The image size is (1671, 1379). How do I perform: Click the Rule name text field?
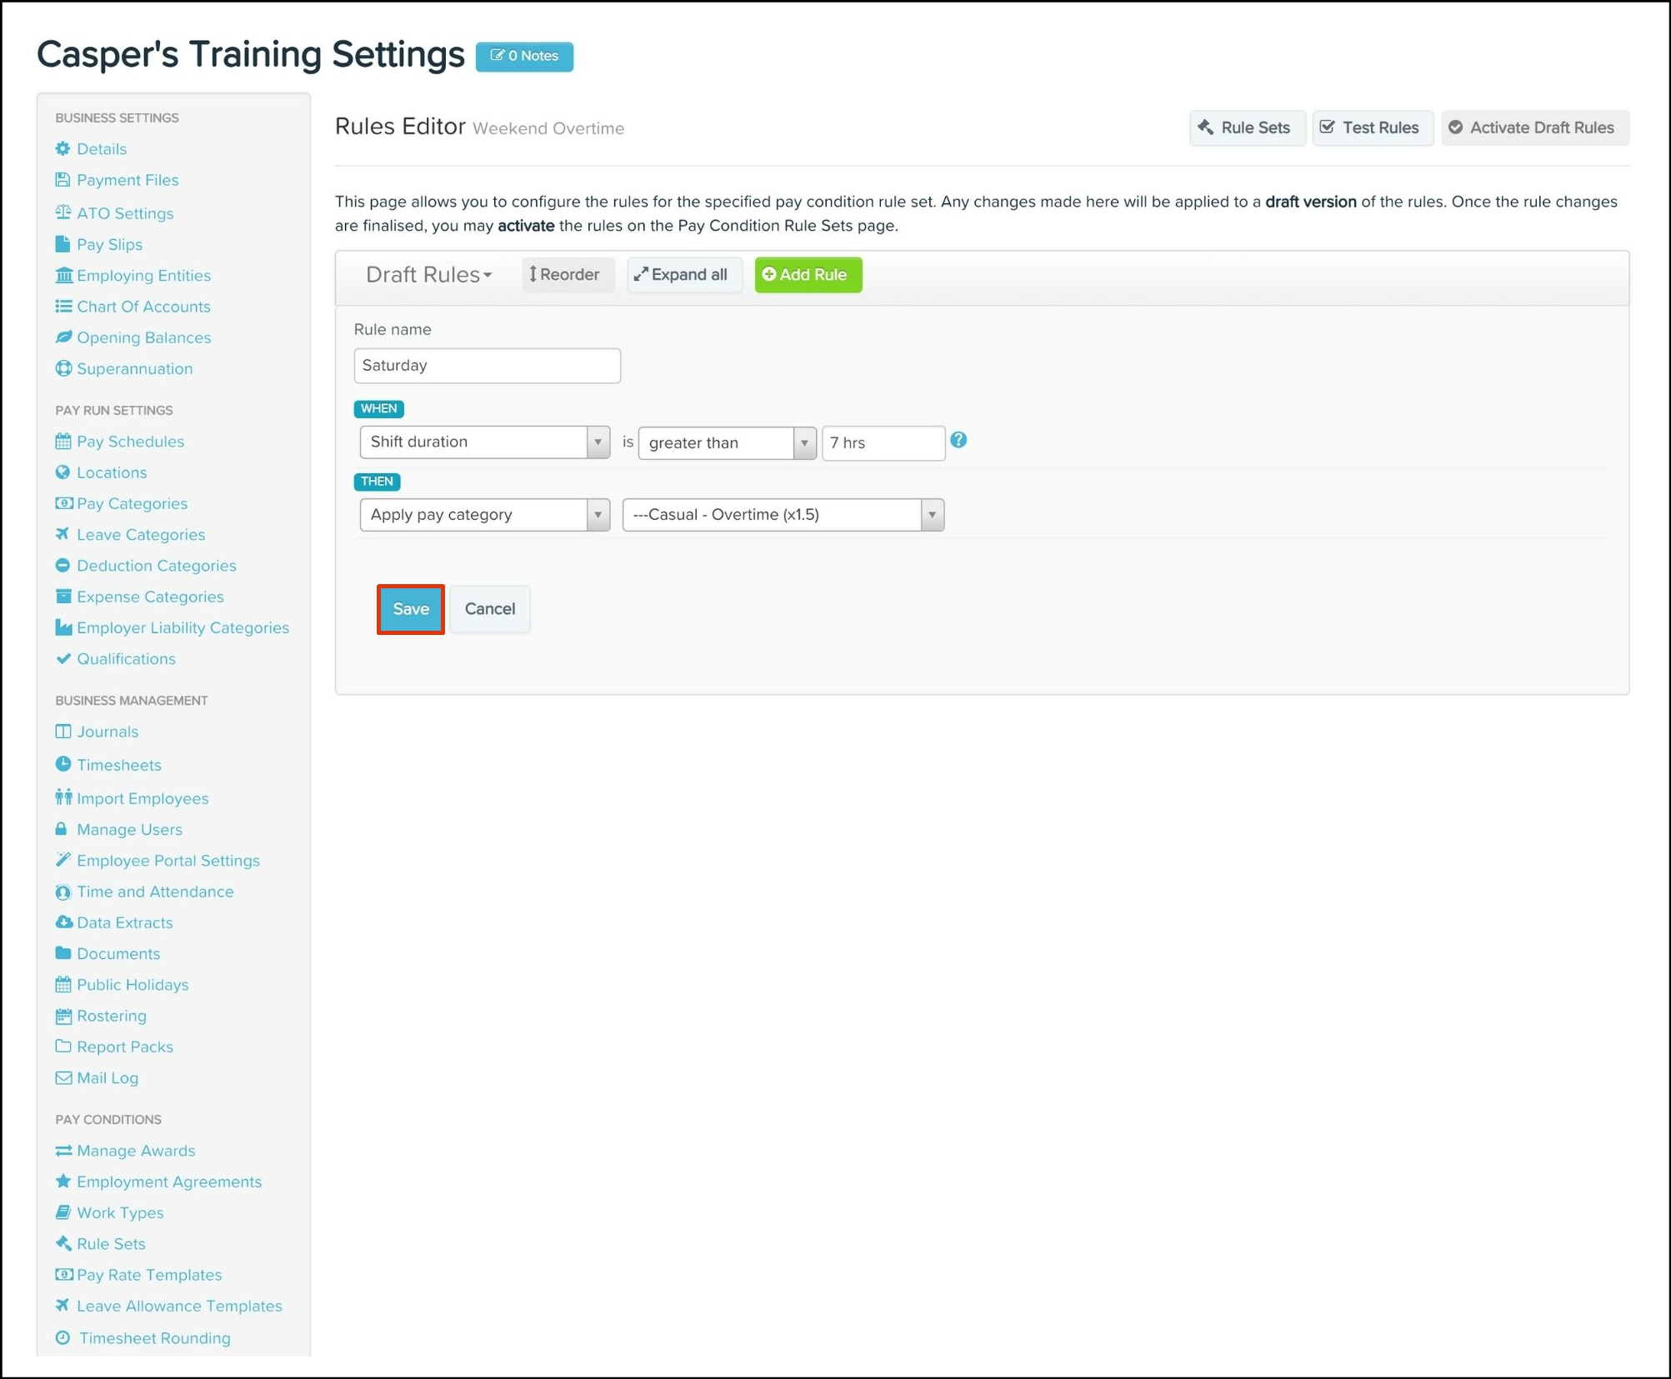(x=487, y=365)
